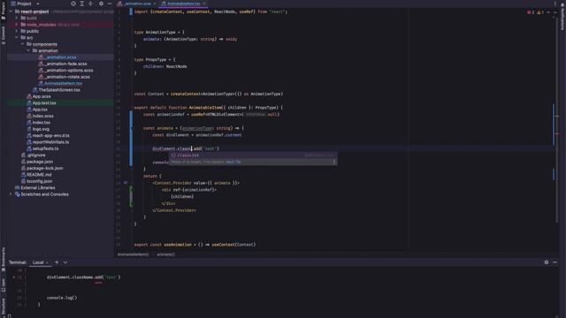566x318 pixels.
Task: Hide the Project panel with minus icon
Action: point(110,4)
